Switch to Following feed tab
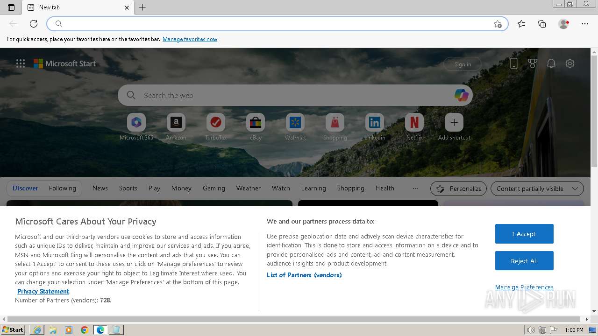The image size is (598, 336). (62, 188)
